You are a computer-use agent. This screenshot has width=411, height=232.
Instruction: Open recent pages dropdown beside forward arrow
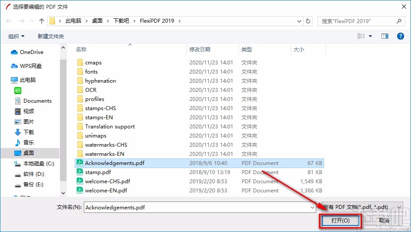click(x=32, y=21)
